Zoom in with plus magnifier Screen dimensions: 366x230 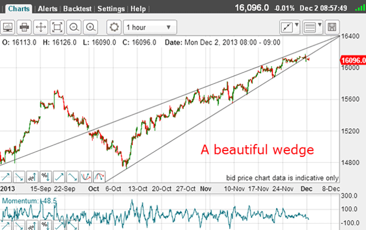point(90,27)
